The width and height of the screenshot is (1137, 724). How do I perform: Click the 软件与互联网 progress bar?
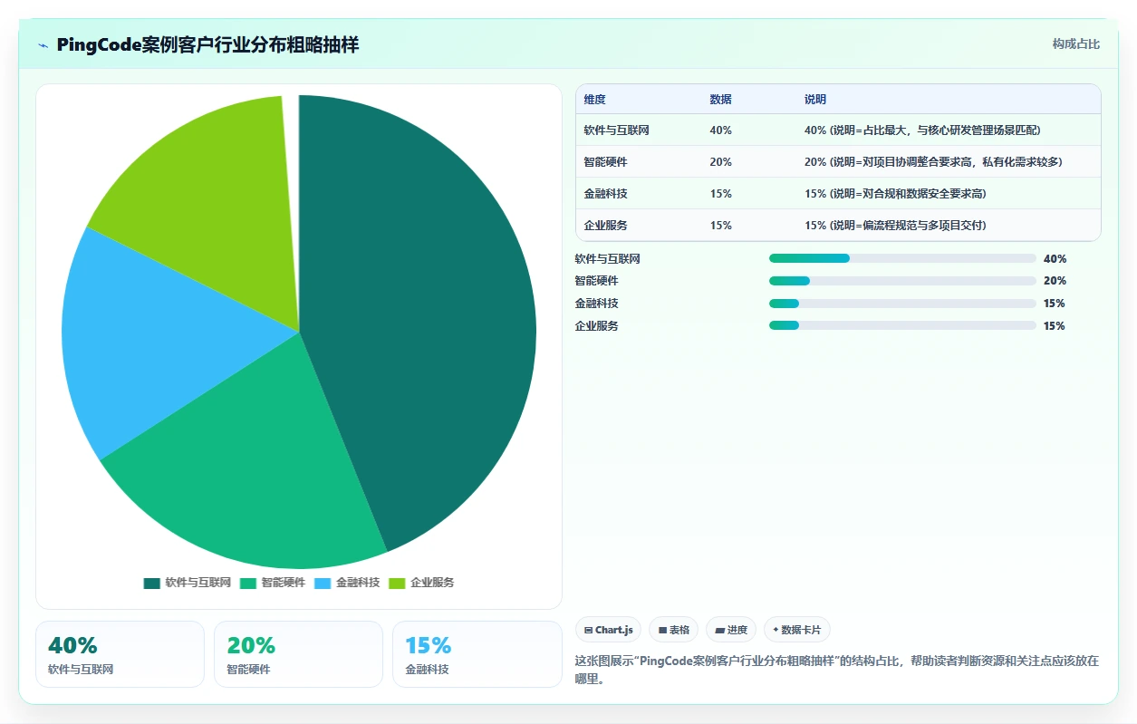pos(902,258)
